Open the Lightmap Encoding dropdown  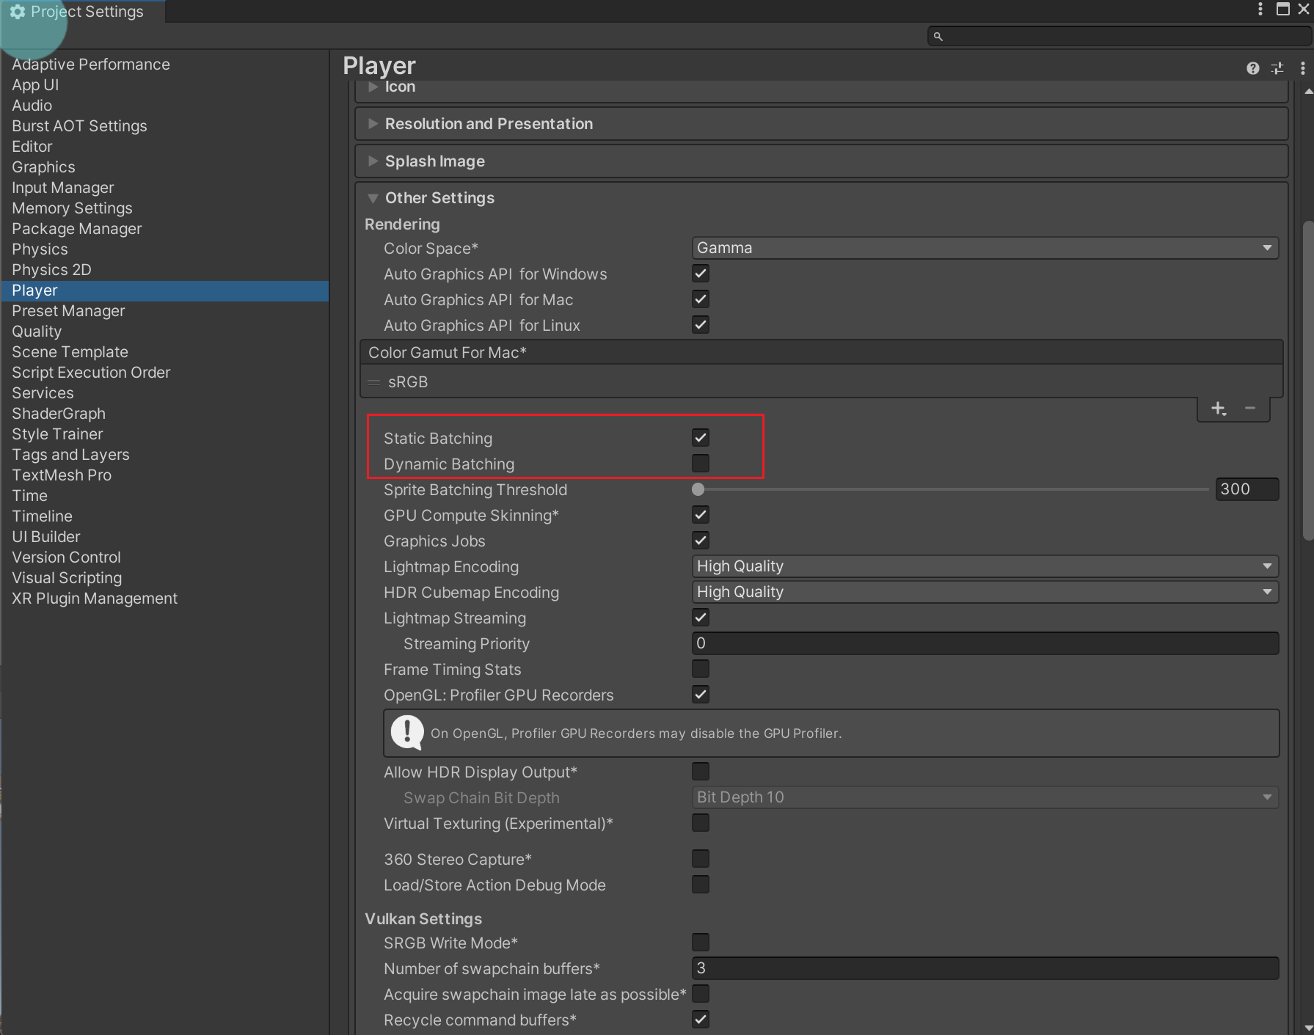tap(985, 566)
